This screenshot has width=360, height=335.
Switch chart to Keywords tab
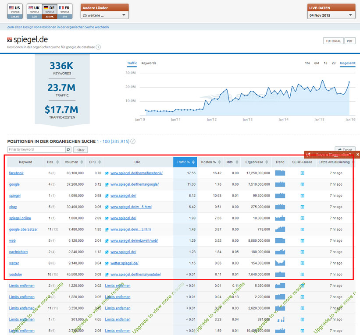pos(149,63)
